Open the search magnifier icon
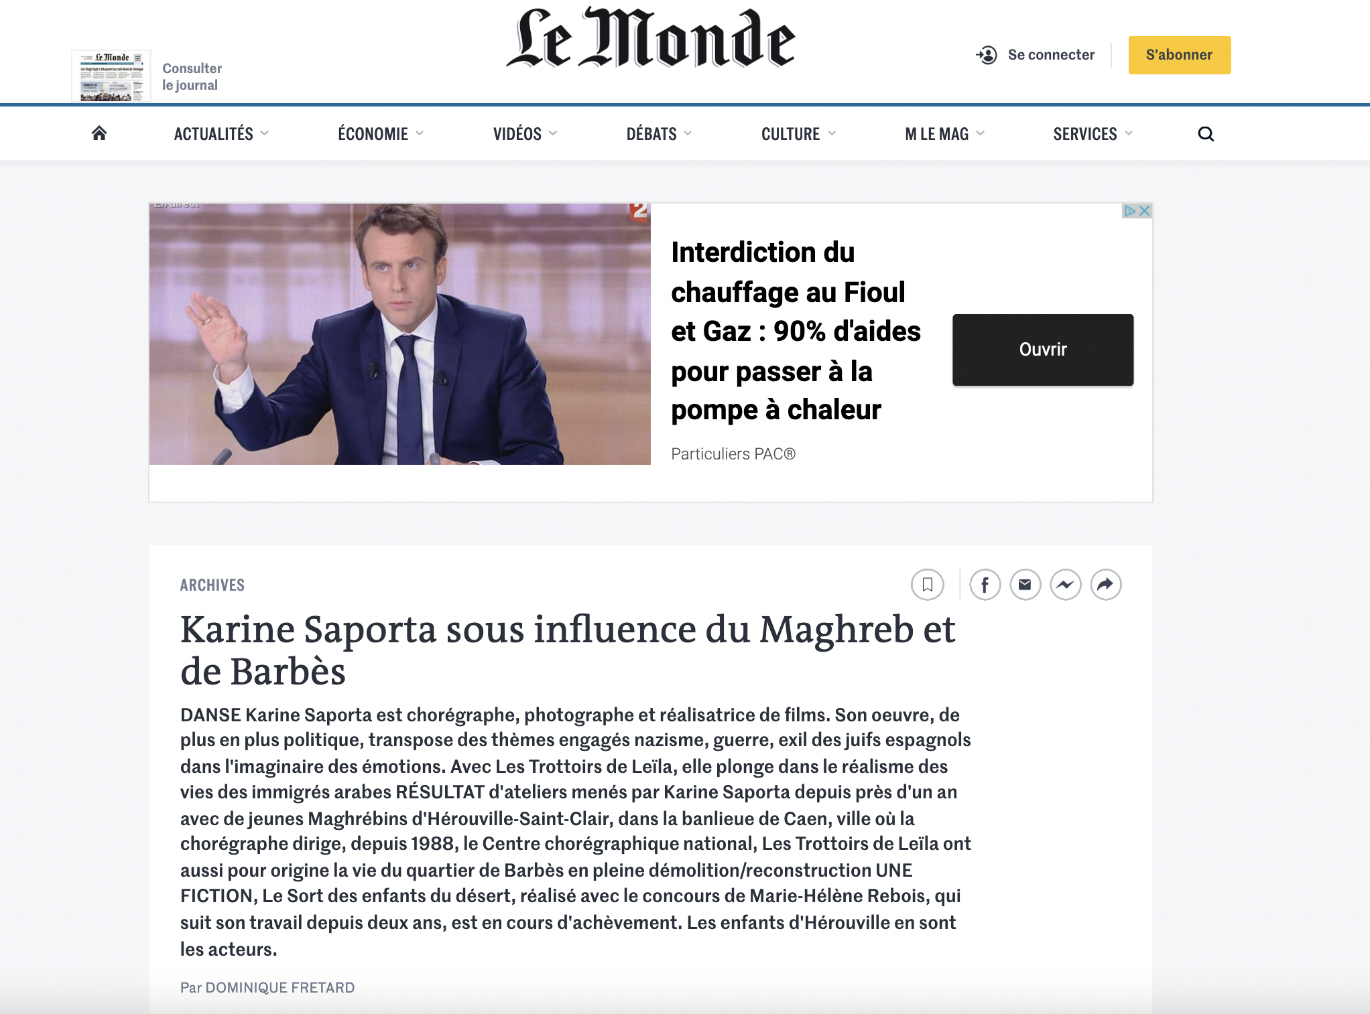Screen dimensions: 1370x1014 click(1206, 134)
